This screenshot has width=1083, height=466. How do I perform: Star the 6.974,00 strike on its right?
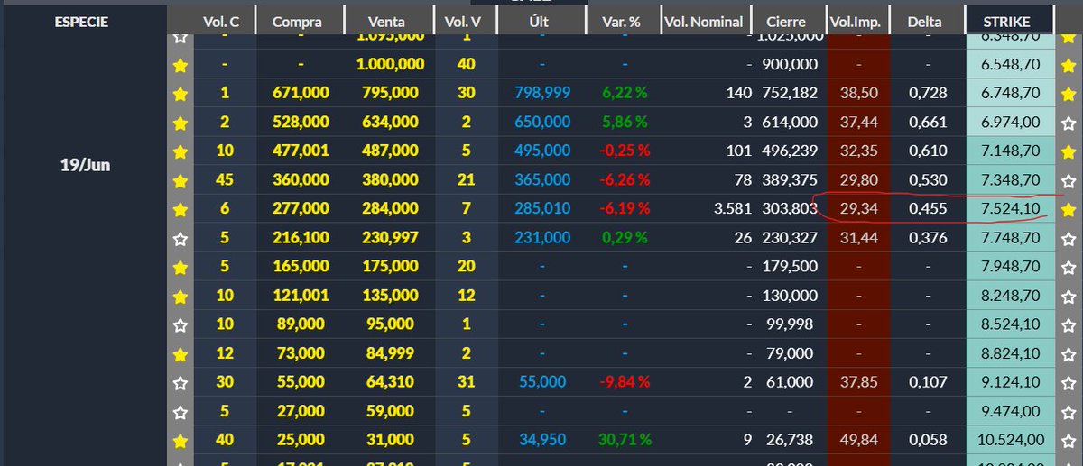click(1069, 122)
